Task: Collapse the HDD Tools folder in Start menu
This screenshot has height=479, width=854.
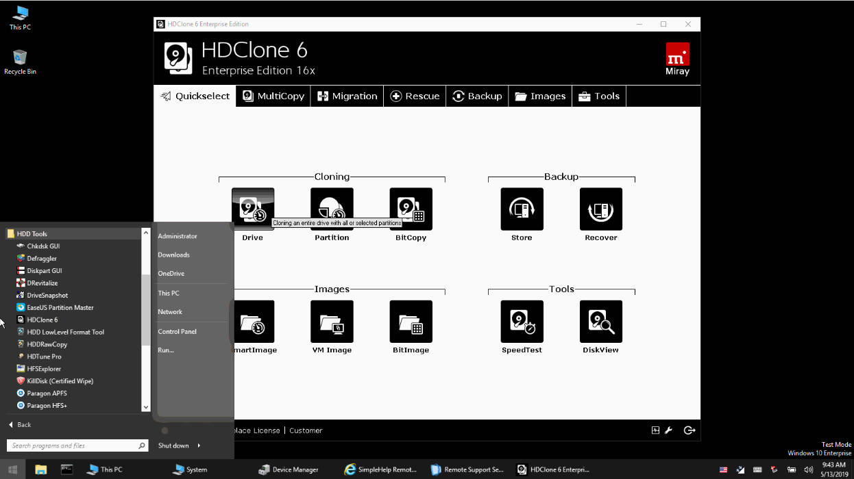Action: click(73, 234)
